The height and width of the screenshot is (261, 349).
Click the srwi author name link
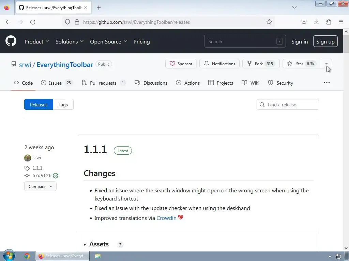point(37,157)
